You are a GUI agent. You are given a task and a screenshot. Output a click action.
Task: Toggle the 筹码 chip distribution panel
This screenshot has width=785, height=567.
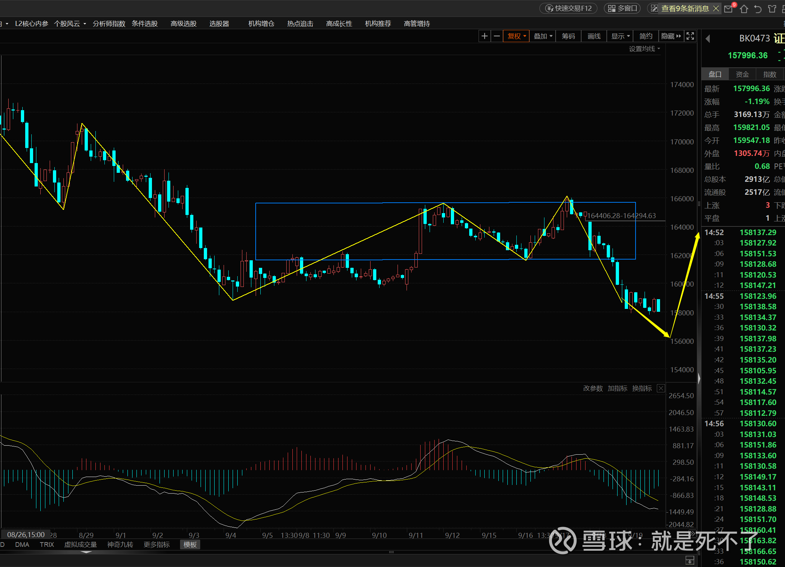click(x=568, y=36)
